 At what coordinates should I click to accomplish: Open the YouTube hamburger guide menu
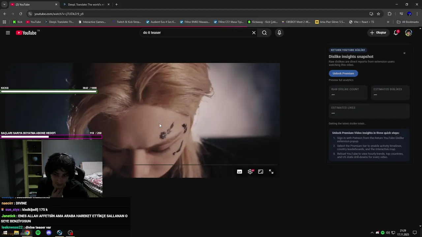click(8, 33)
